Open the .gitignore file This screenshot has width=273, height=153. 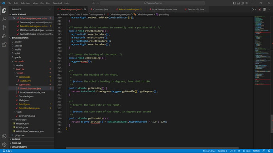coord(19,135)
